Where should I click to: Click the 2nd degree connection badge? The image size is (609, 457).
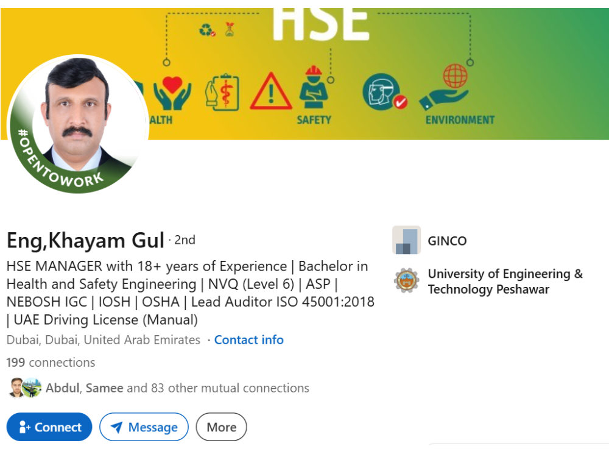[x=185, y=239]
